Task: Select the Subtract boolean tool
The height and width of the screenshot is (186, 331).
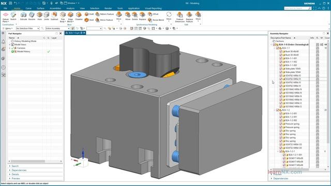Action: tap(54, 16)
